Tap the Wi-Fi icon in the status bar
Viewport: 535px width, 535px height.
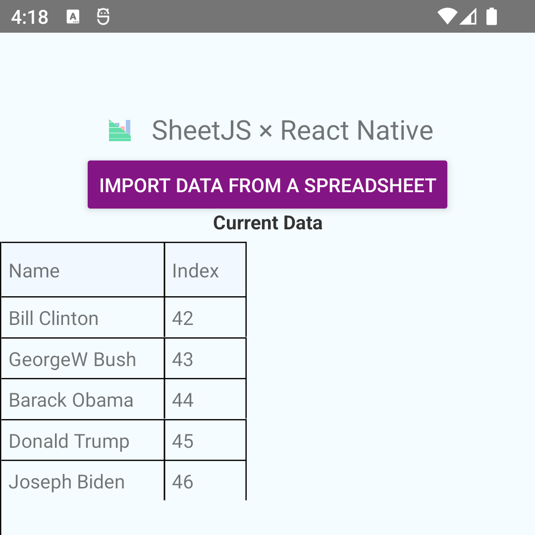(x=447, y=16)
